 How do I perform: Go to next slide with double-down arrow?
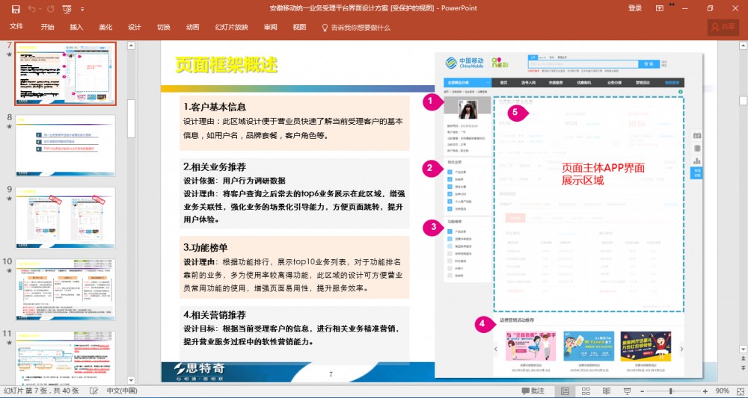coord(743,368)
